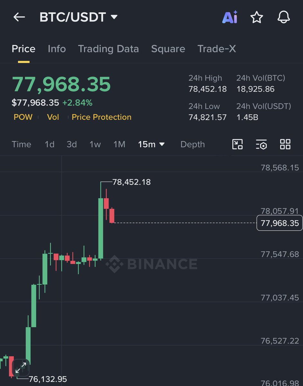
Task: Go to the Square tab
Action: pos(168,49)
